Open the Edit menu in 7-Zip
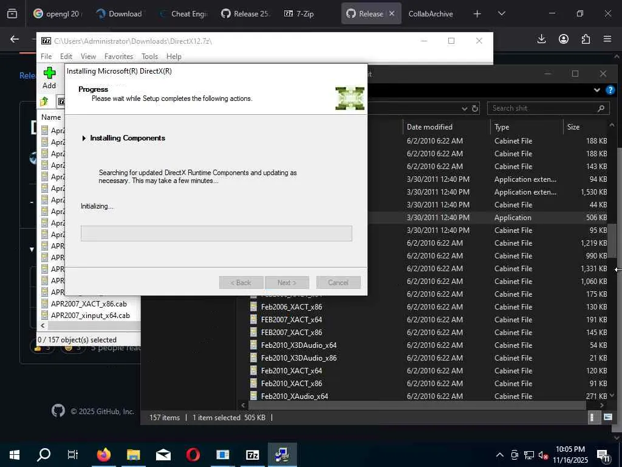 point(66,57)
